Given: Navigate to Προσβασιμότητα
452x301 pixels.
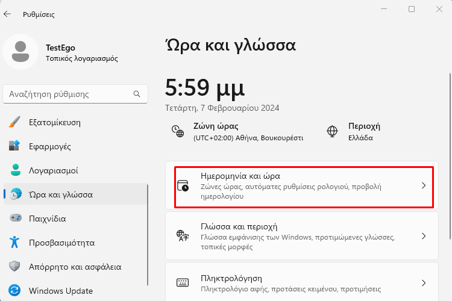Looking at the screenshot, I should tap(75, 243).
